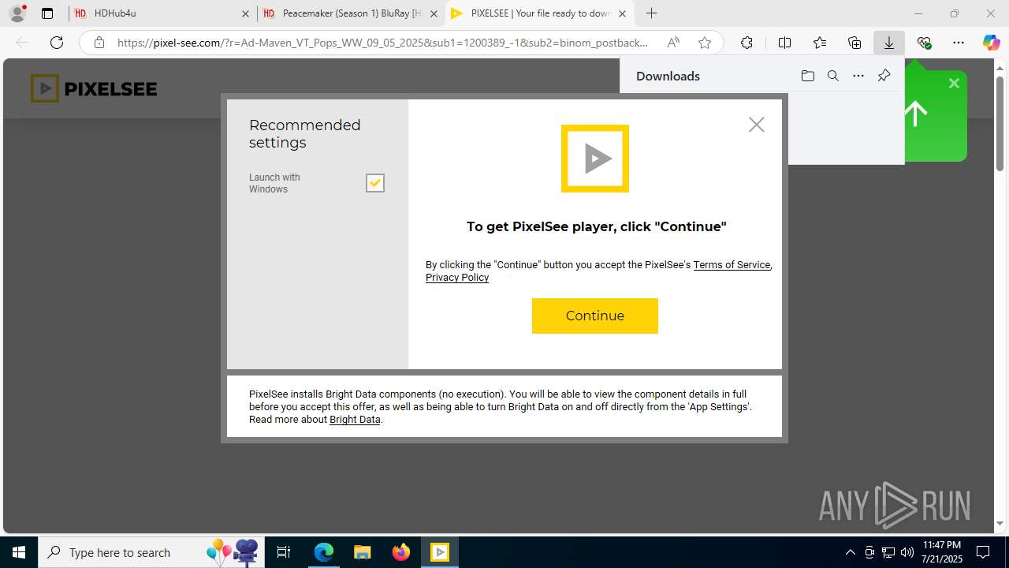Click the back navigation arrow
The image size is (1009, 568).
(x=22, y=43)
